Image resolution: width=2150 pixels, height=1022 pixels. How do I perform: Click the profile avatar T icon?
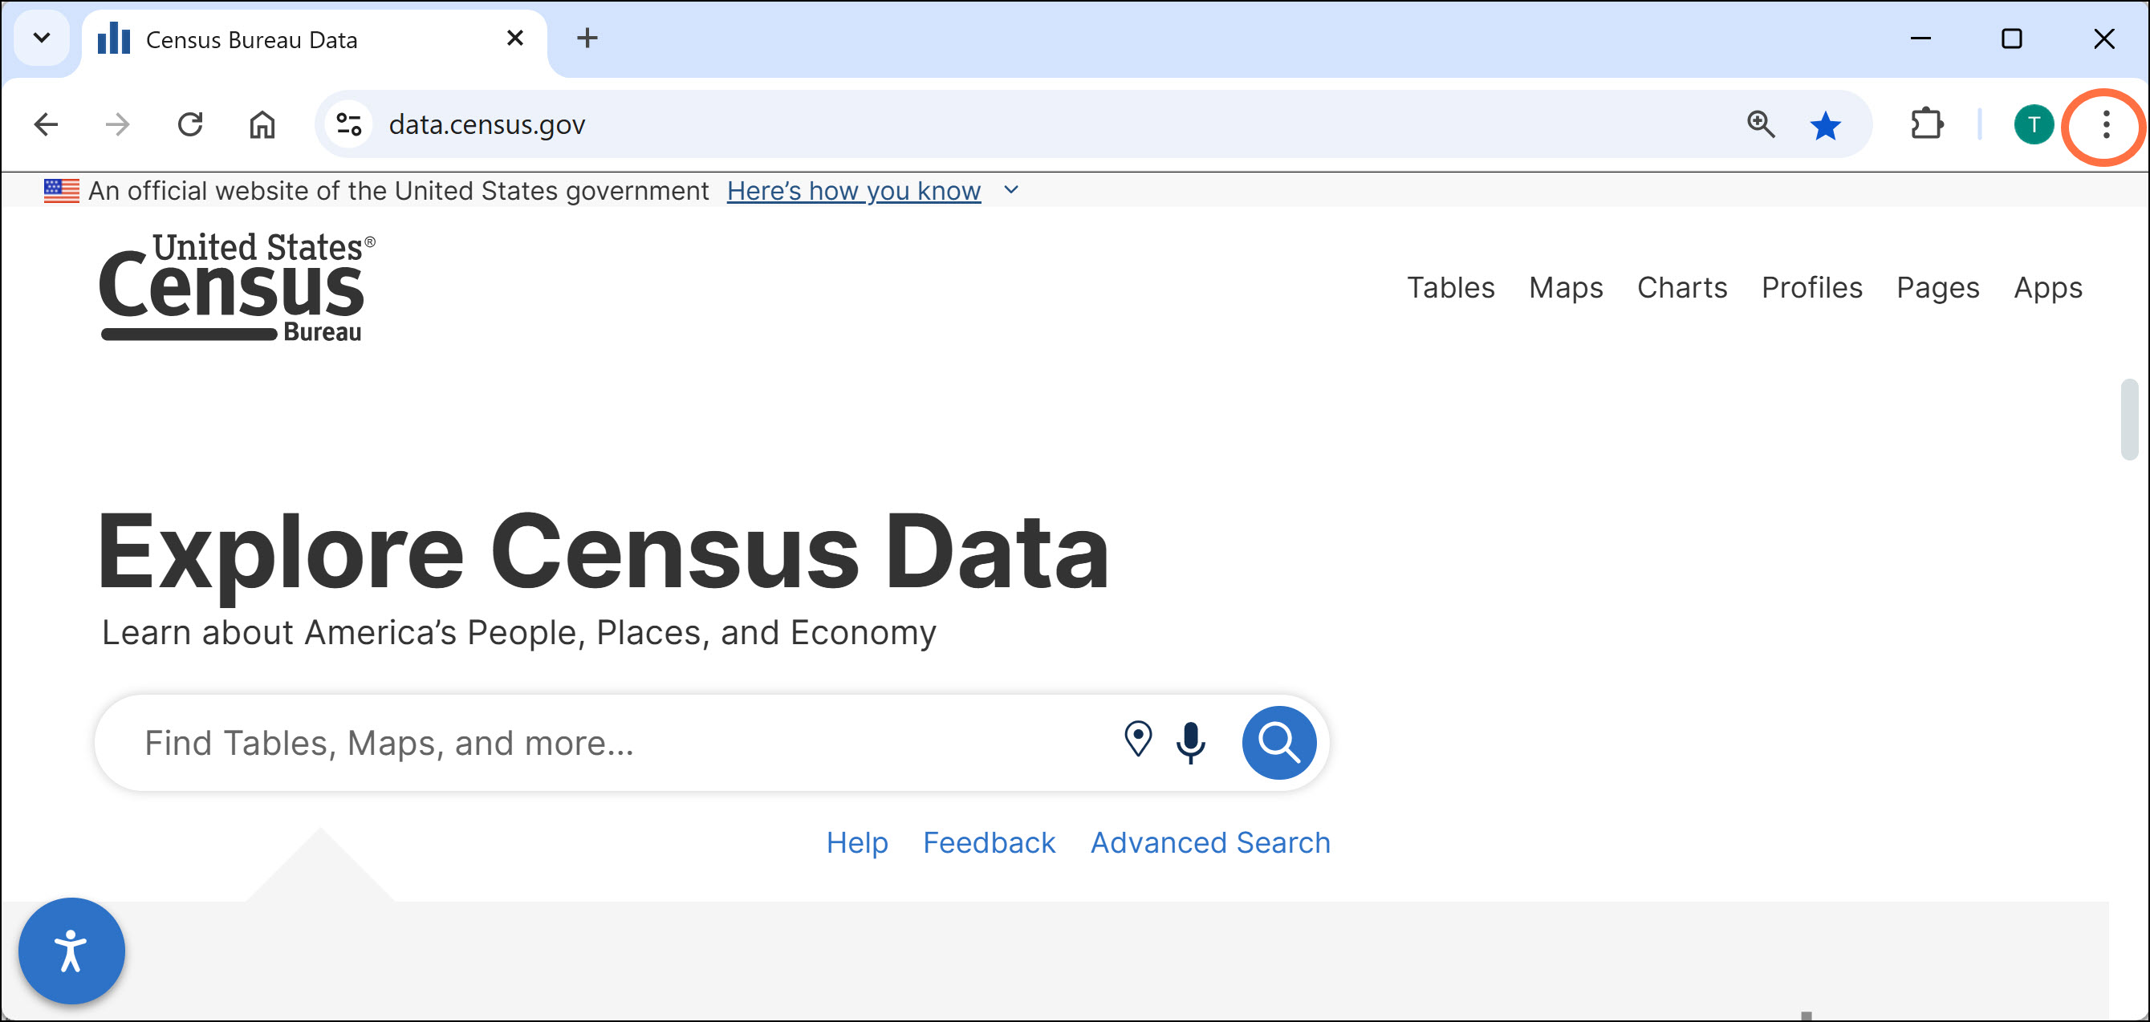pyautogui.click(x=2033, y=125)
